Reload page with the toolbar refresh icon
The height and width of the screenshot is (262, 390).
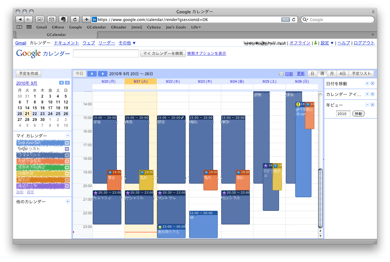pos(75,19)
